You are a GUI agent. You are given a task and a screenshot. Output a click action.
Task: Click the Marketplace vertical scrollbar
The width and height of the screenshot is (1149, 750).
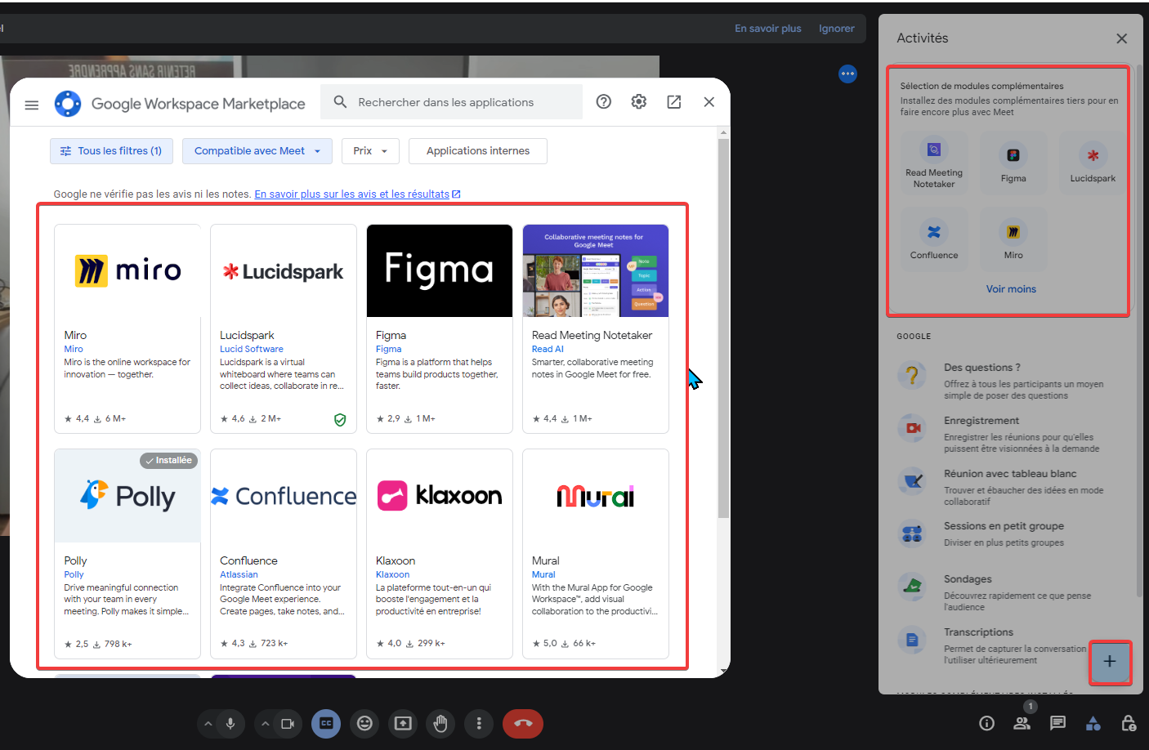[723, 327]
